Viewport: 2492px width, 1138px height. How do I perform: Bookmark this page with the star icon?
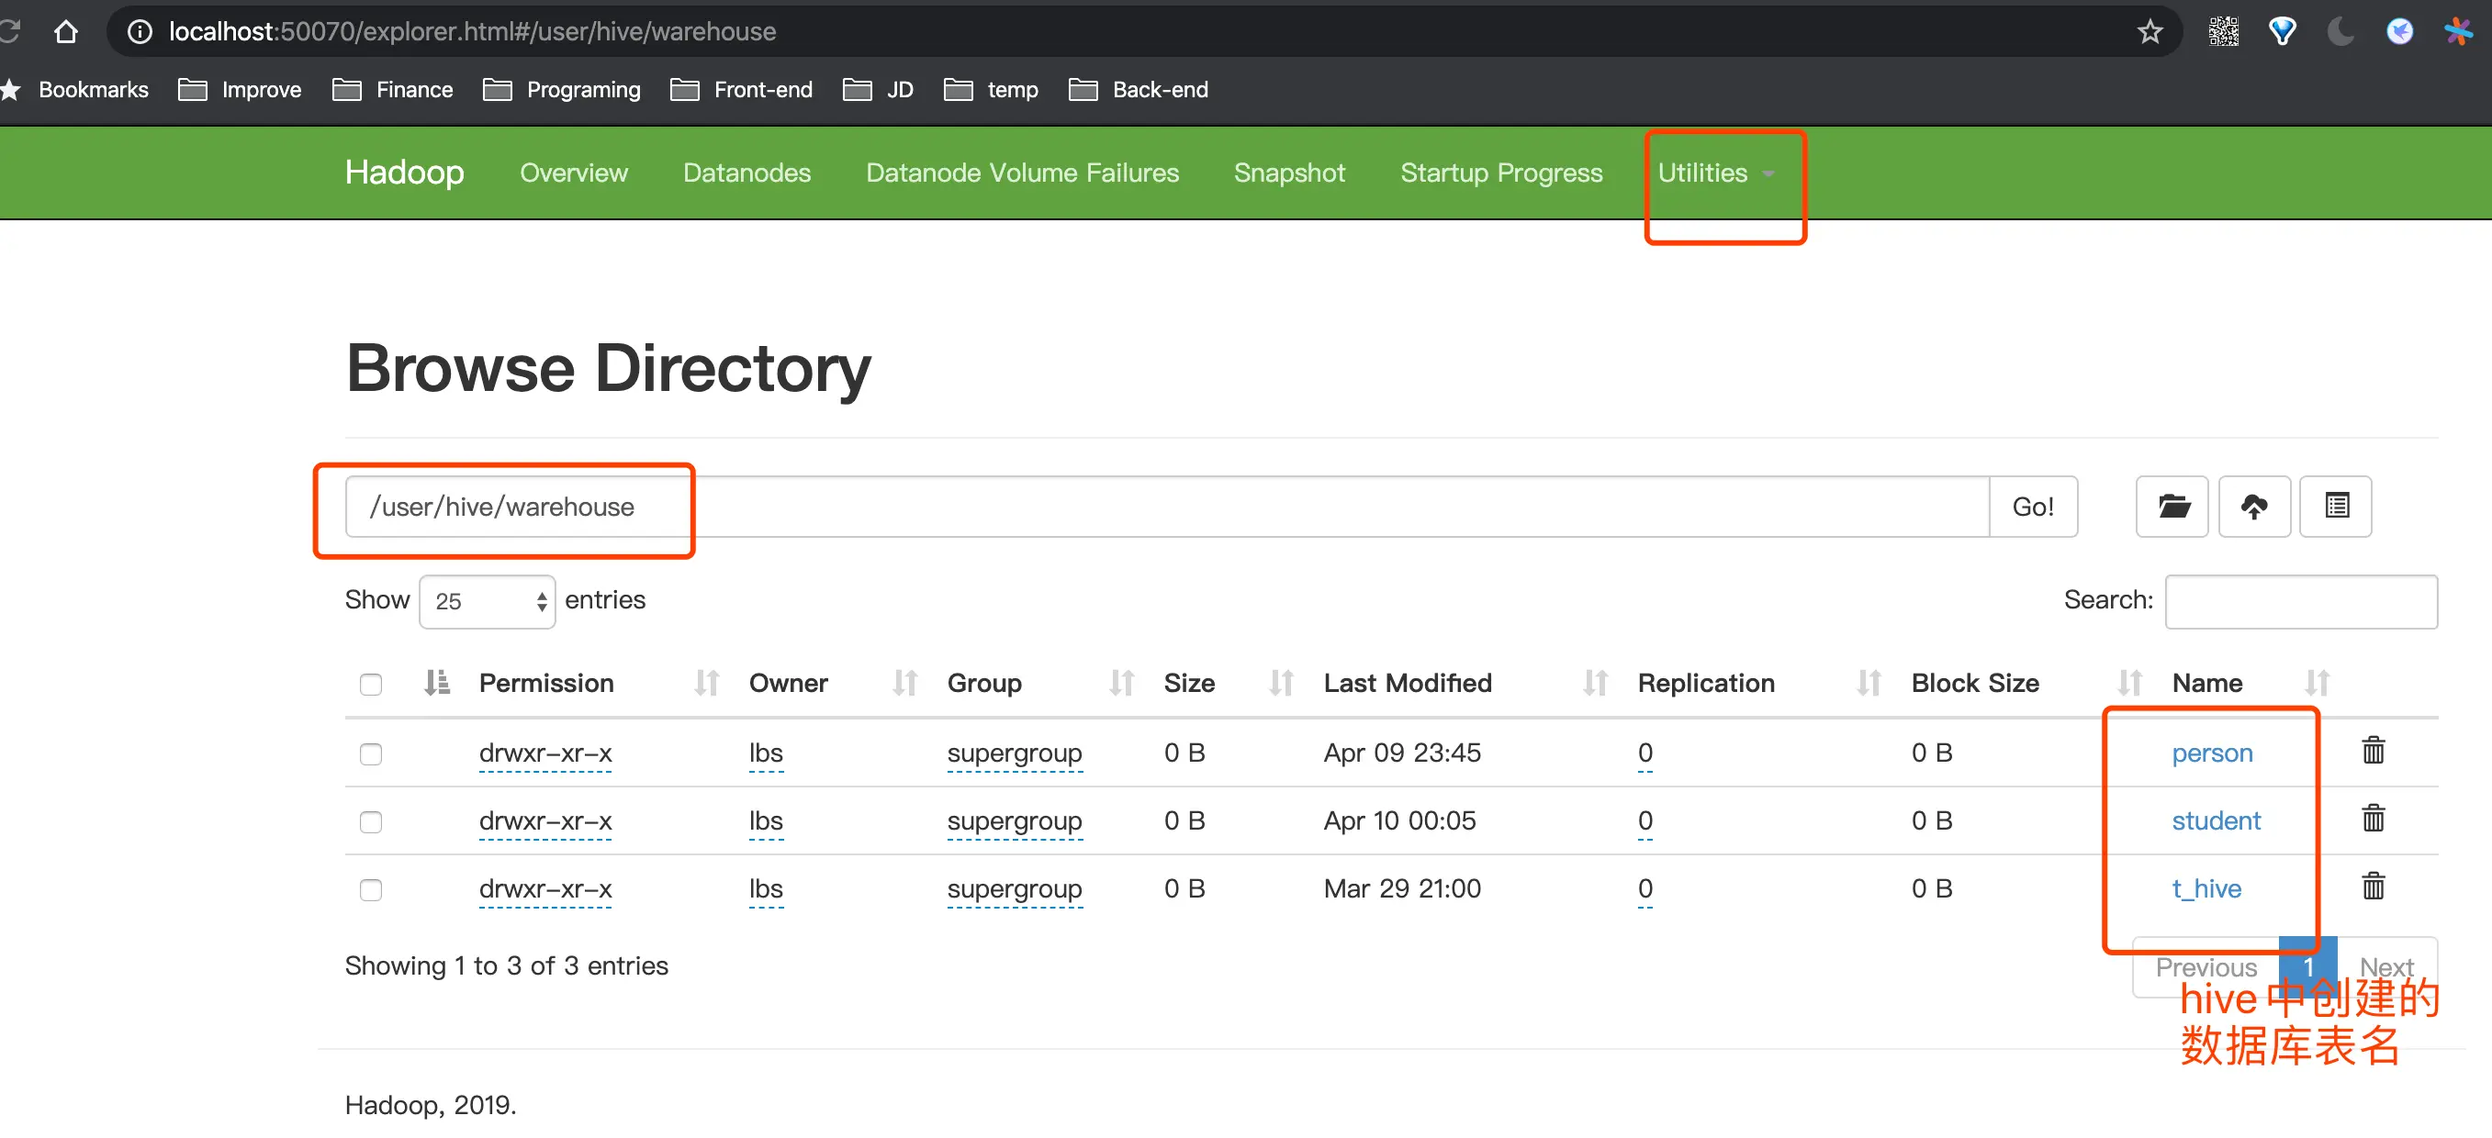tap(2150, 32)
